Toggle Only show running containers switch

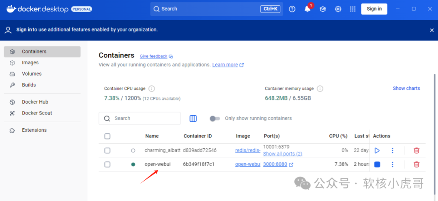click(x=215, y=118)
